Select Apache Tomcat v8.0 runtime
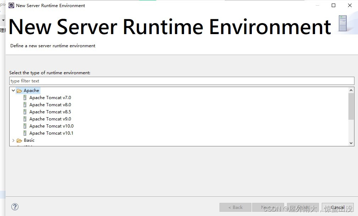Screen dimensions: 358x216 [50, 105]
